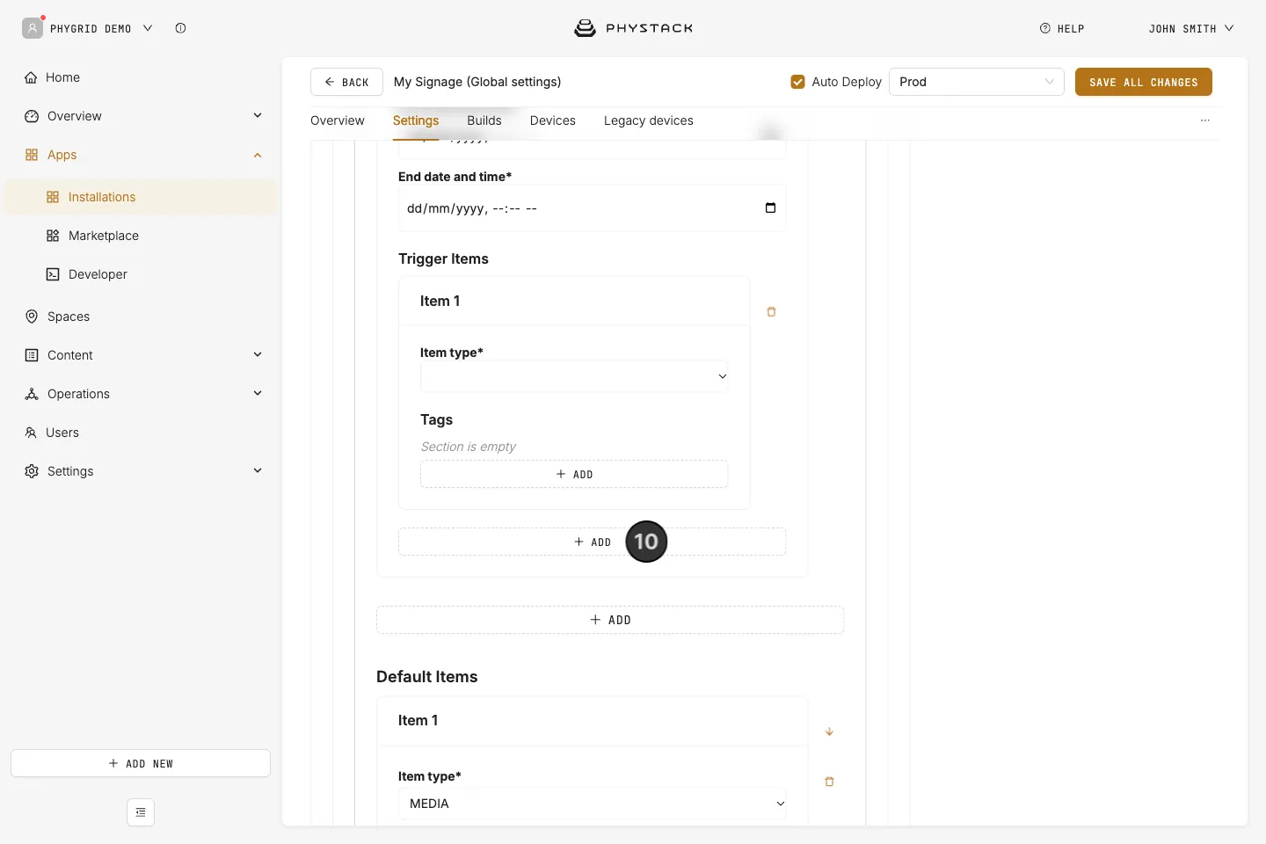Click the wide Add button above Default Items
The height and width of the screenshot is (844, 1266).
click(610, 620)
